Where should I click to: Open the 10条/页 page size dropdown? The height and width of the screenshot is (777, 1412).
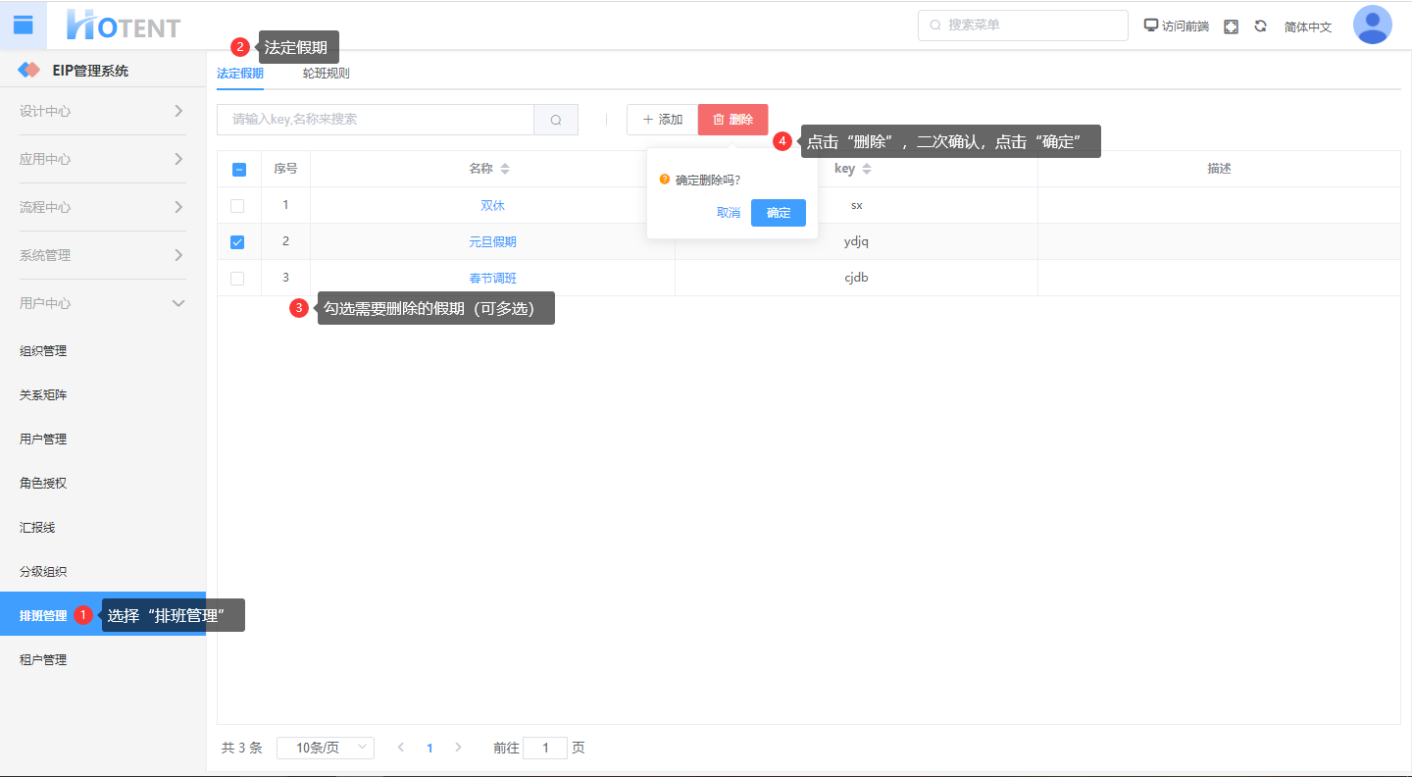pyautogui.click(x=326, y=748)
